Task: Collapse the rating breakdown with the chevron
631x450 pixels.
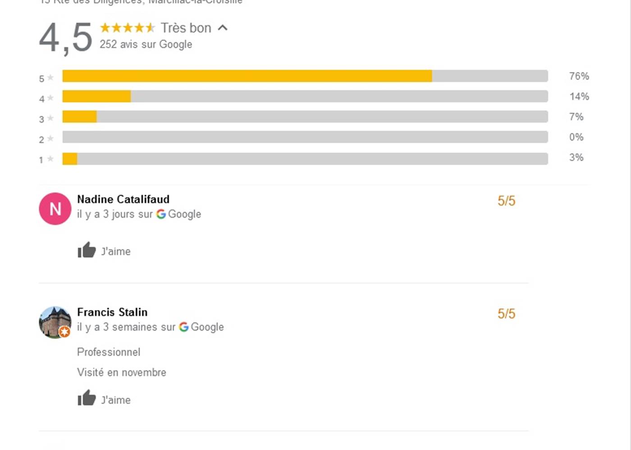Action: [x=223, y=28]
